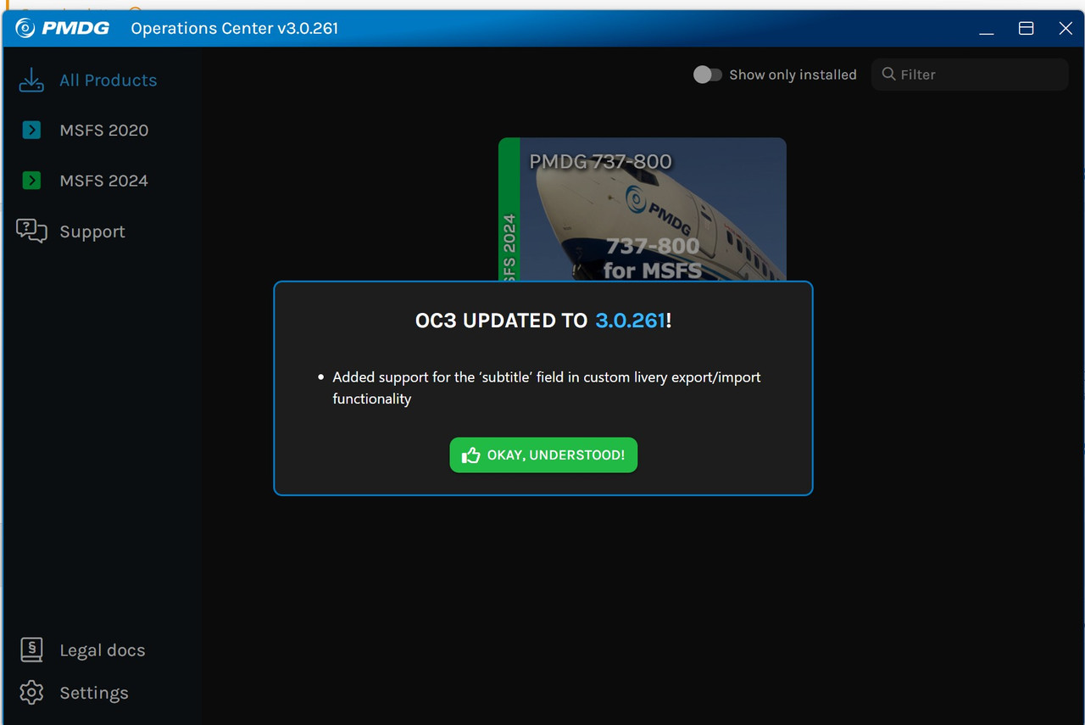This screenshot has width=1085, height=725.
Task: Click 'Show only installed' label text
Action: (793, 75)
